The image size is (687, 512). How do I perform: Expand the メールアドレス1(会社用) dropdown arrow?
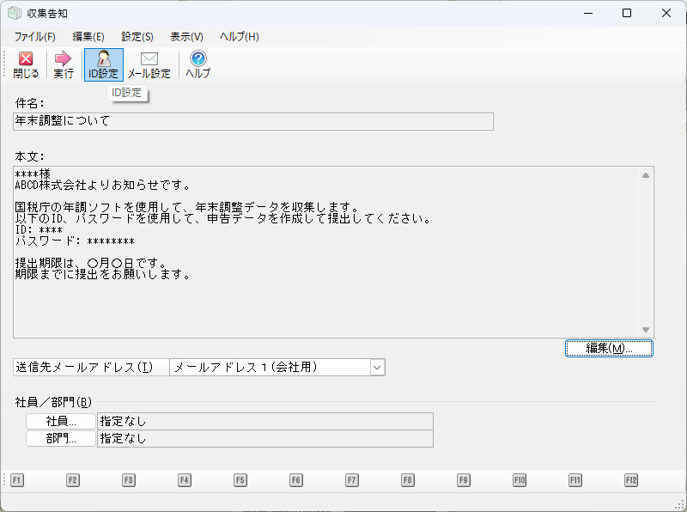tap(376, 368)
